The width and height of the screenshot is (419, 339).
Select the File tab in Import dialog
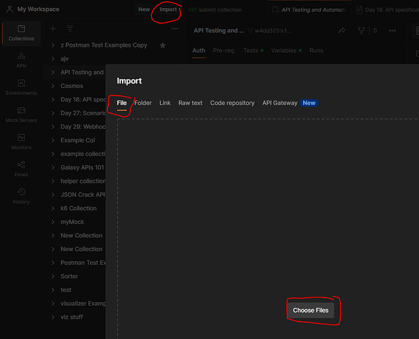(x=121, y=103)
